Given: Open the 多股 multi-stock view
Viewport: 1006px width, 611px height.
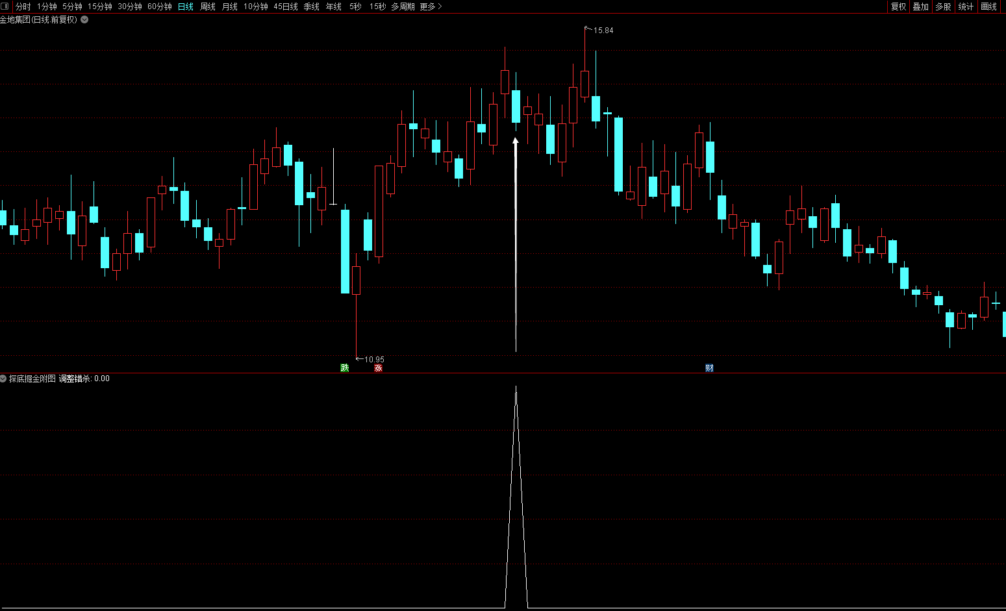Looking at the screenshot, I should click(x=943, y=6).
